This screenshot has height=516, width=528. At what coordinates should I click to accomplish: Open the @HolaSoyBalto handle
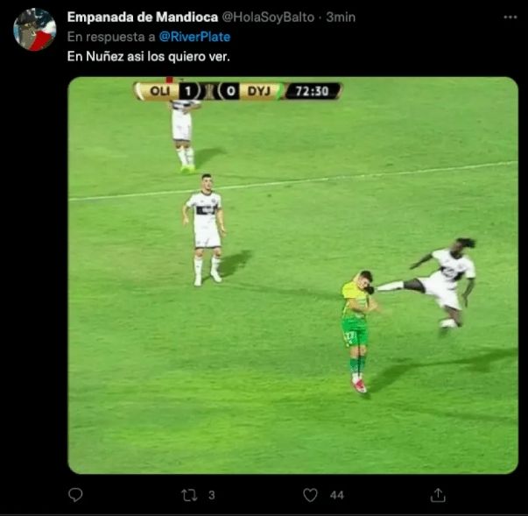pyautogui.click(x=268, y=17)
